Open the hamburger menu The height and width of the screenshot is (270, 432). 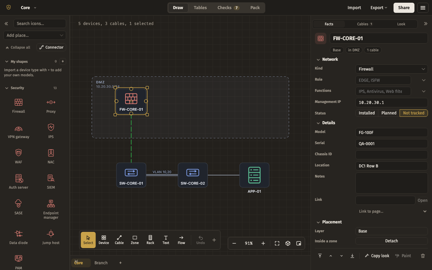[423, 8]
